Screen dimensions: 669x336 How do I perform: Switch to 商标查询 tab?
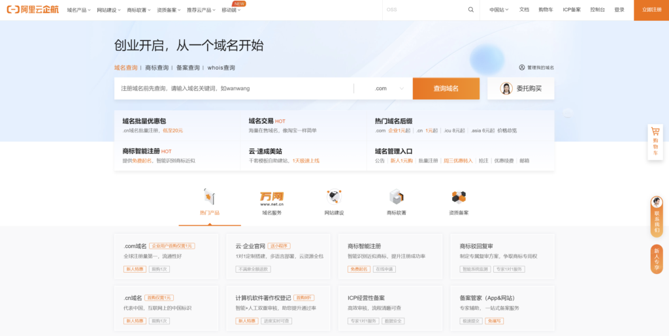(x=157, y=67)
